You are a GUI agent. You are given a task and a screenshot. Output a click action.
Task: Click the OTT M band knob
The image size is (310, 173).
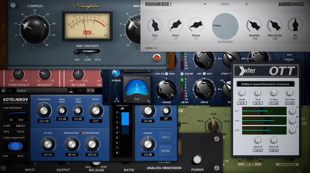click(292, 121)
